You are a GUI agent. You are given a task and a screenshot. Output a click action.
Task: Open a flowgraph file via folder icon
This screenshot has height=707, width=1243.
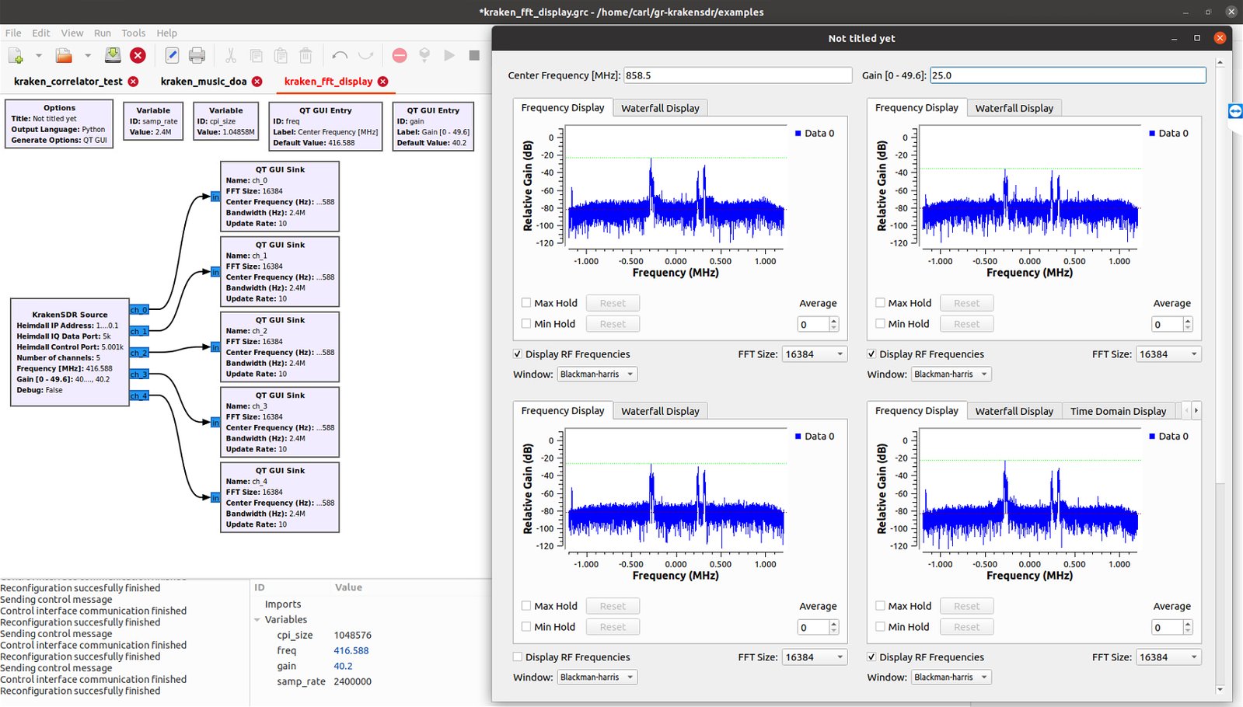(64, 55)
